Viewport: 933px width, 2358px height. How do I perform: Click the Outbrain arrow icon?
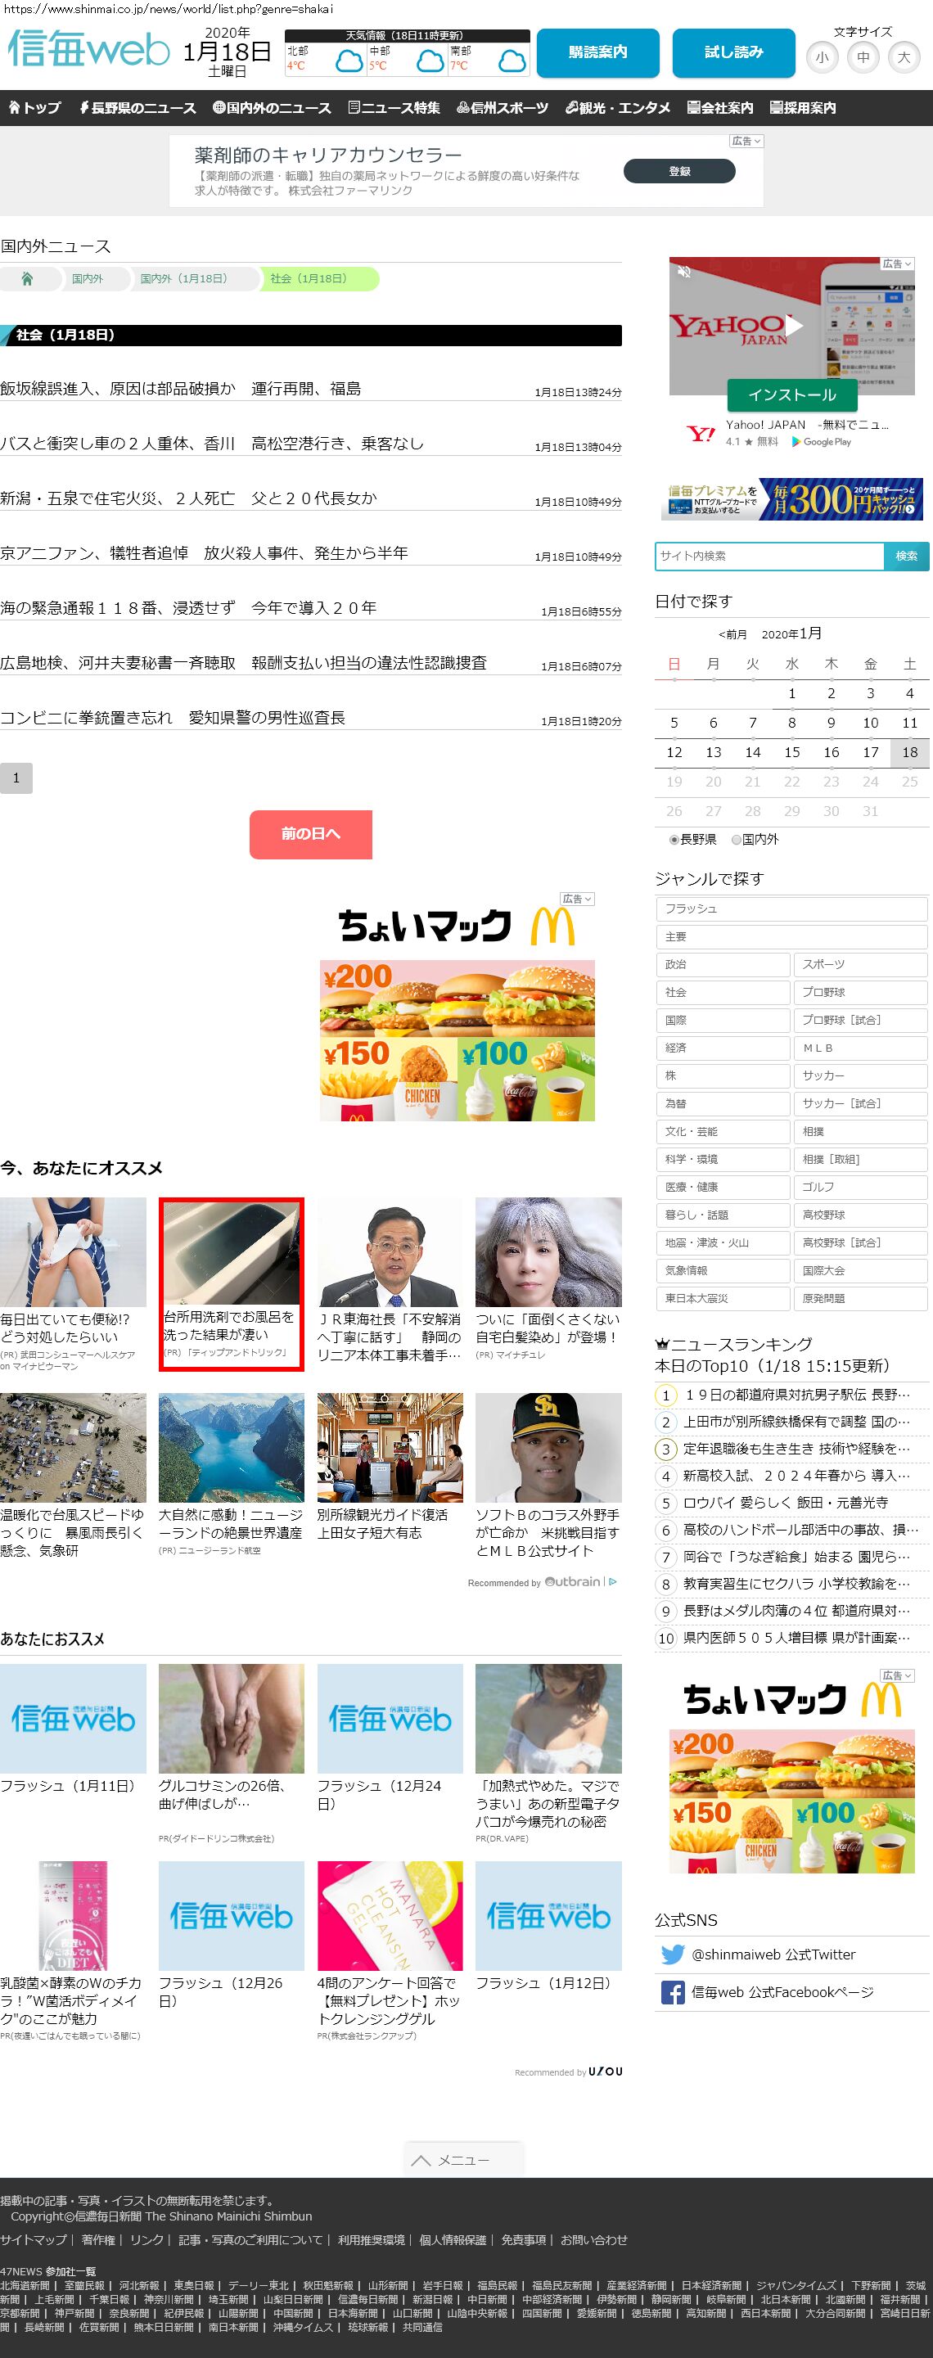[x=612, y=1582]
